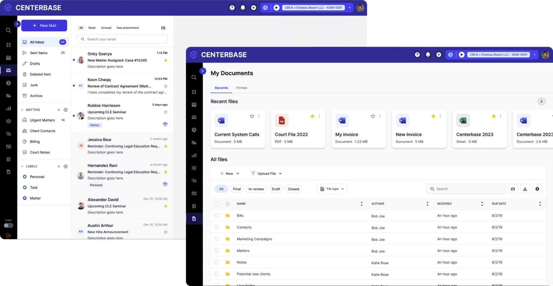Start the timer with the play button

coord(462,55)
